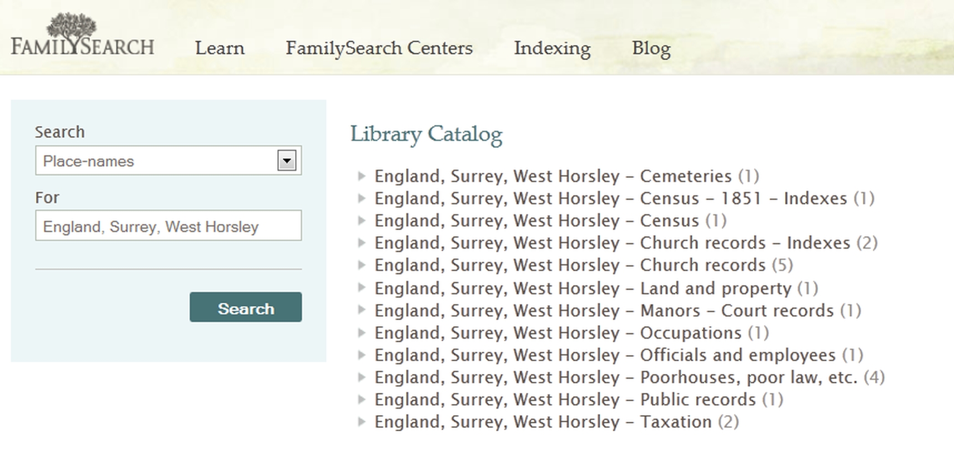Expand the Cemeteries catalog entry
The width and height of the screenshot is (954, 454).
pyautogui.click(x=361, y=176)
